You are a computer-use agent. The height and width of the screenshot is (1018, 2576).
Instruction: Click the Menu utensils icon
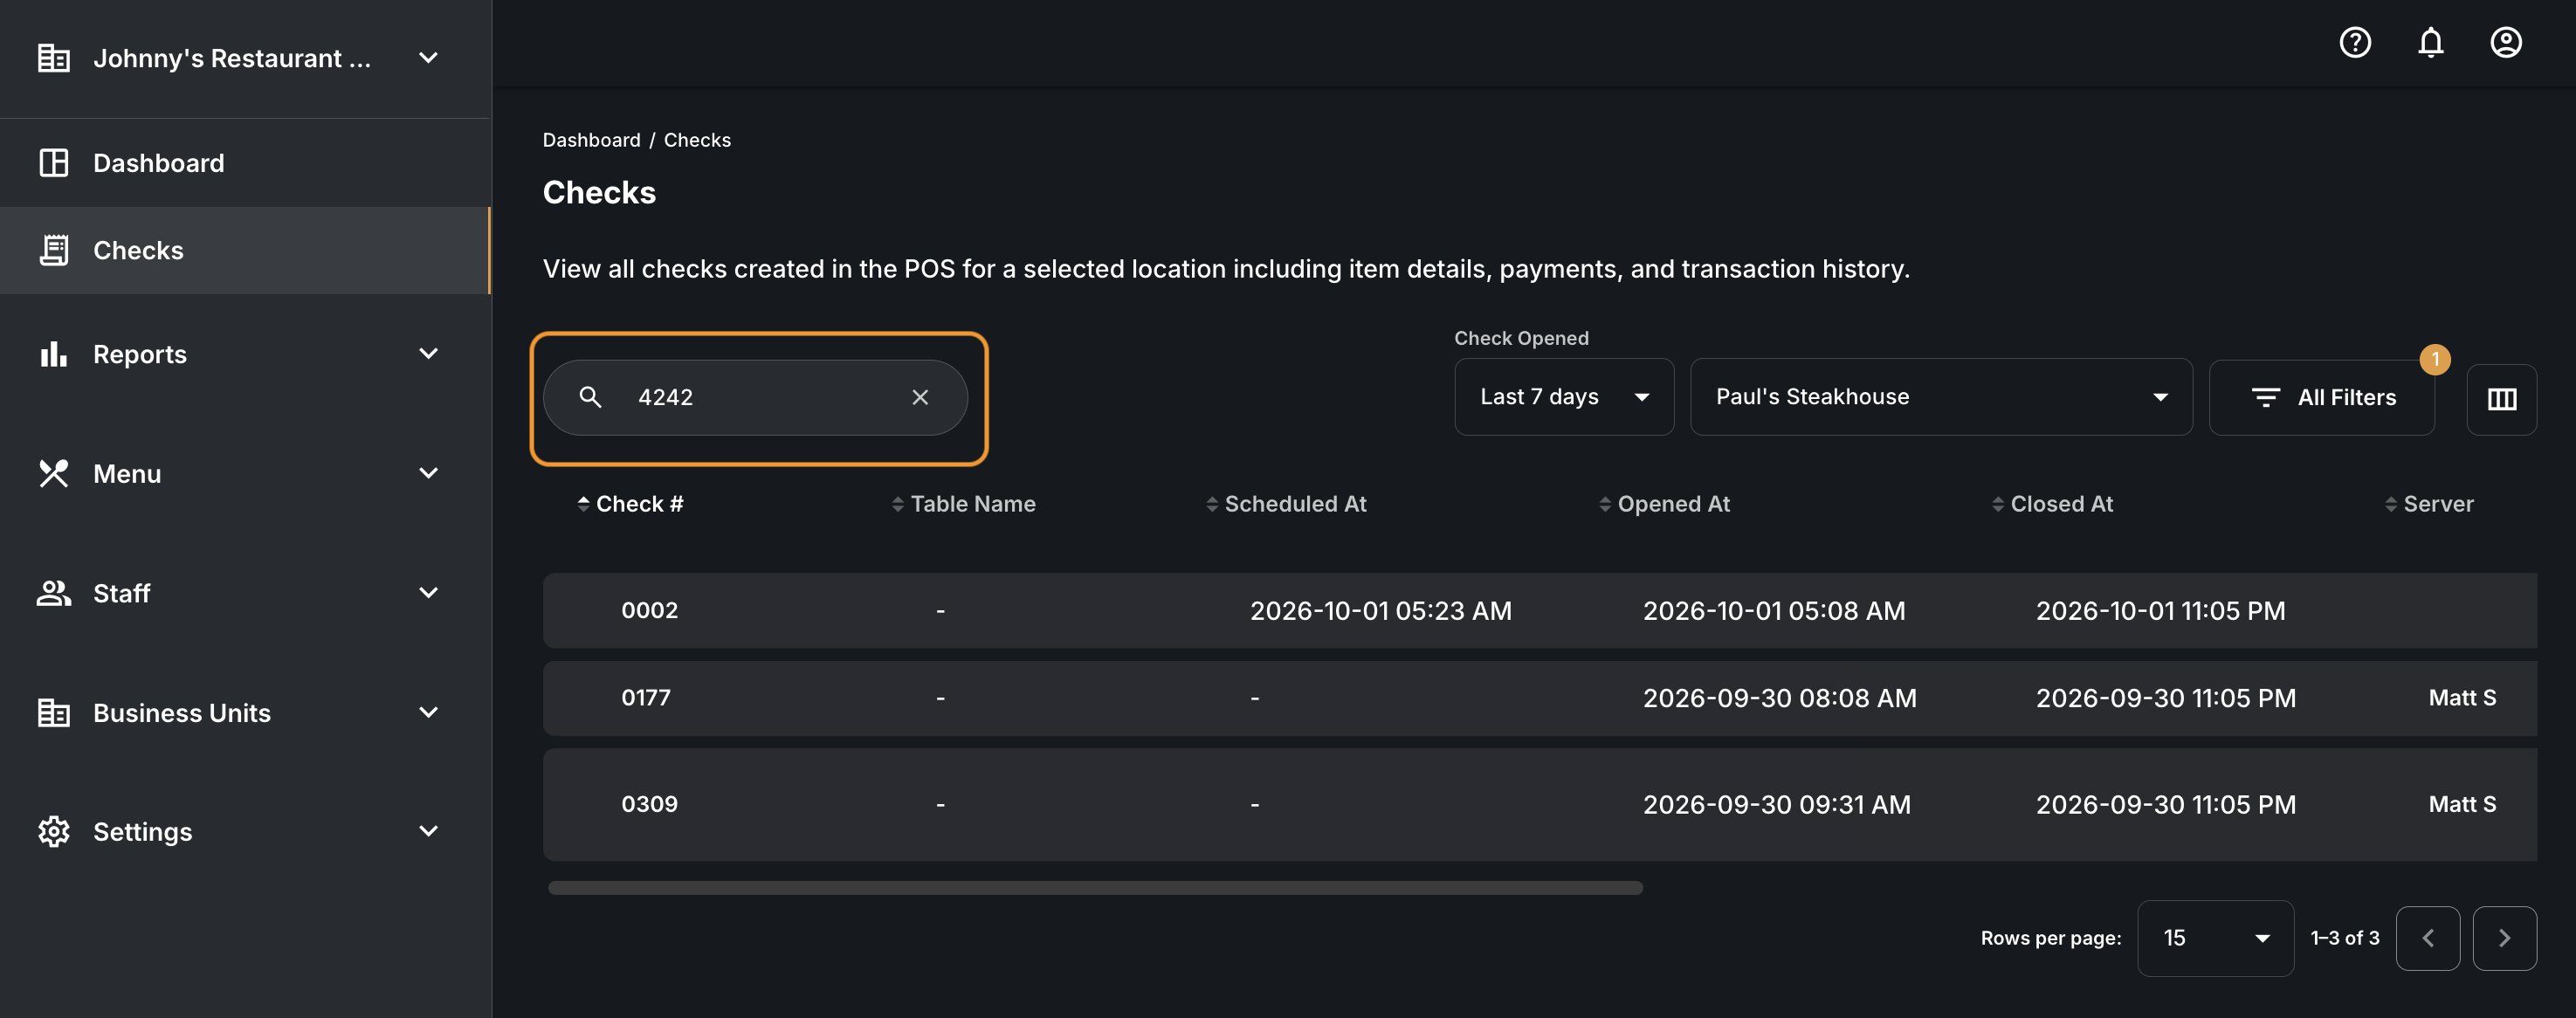point(54,473)
